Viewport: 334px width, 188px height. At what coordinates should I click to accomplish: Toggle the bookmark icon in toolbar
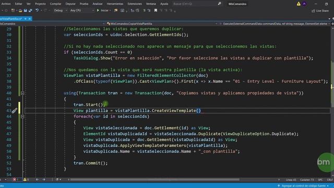tap(156, 10)
